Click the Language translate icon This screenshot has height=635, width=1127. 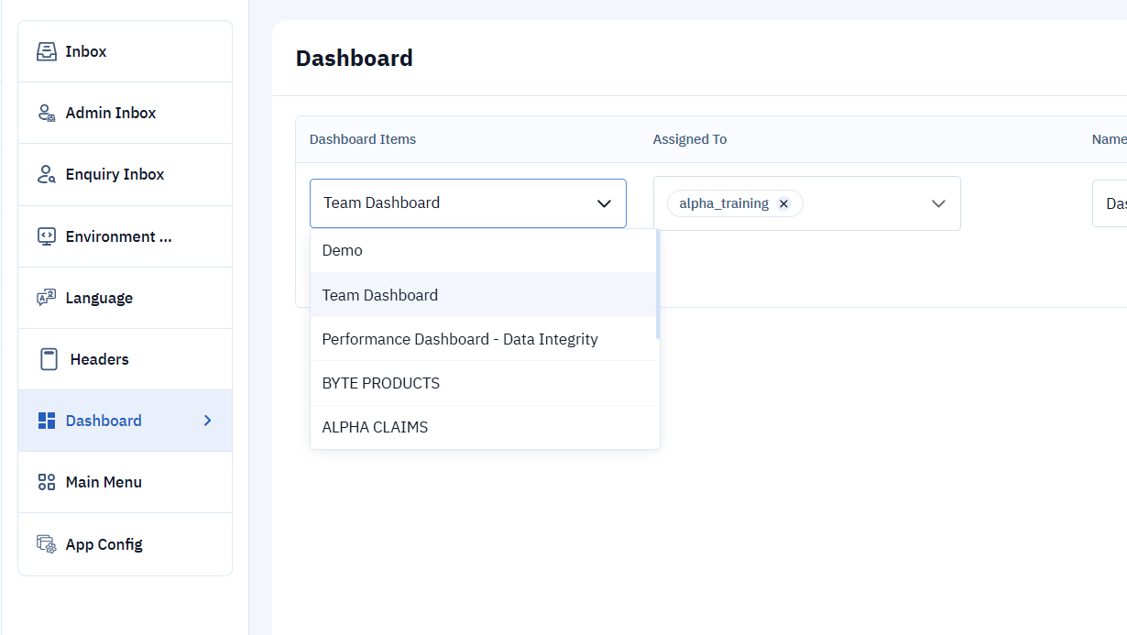tap(46, 298)
